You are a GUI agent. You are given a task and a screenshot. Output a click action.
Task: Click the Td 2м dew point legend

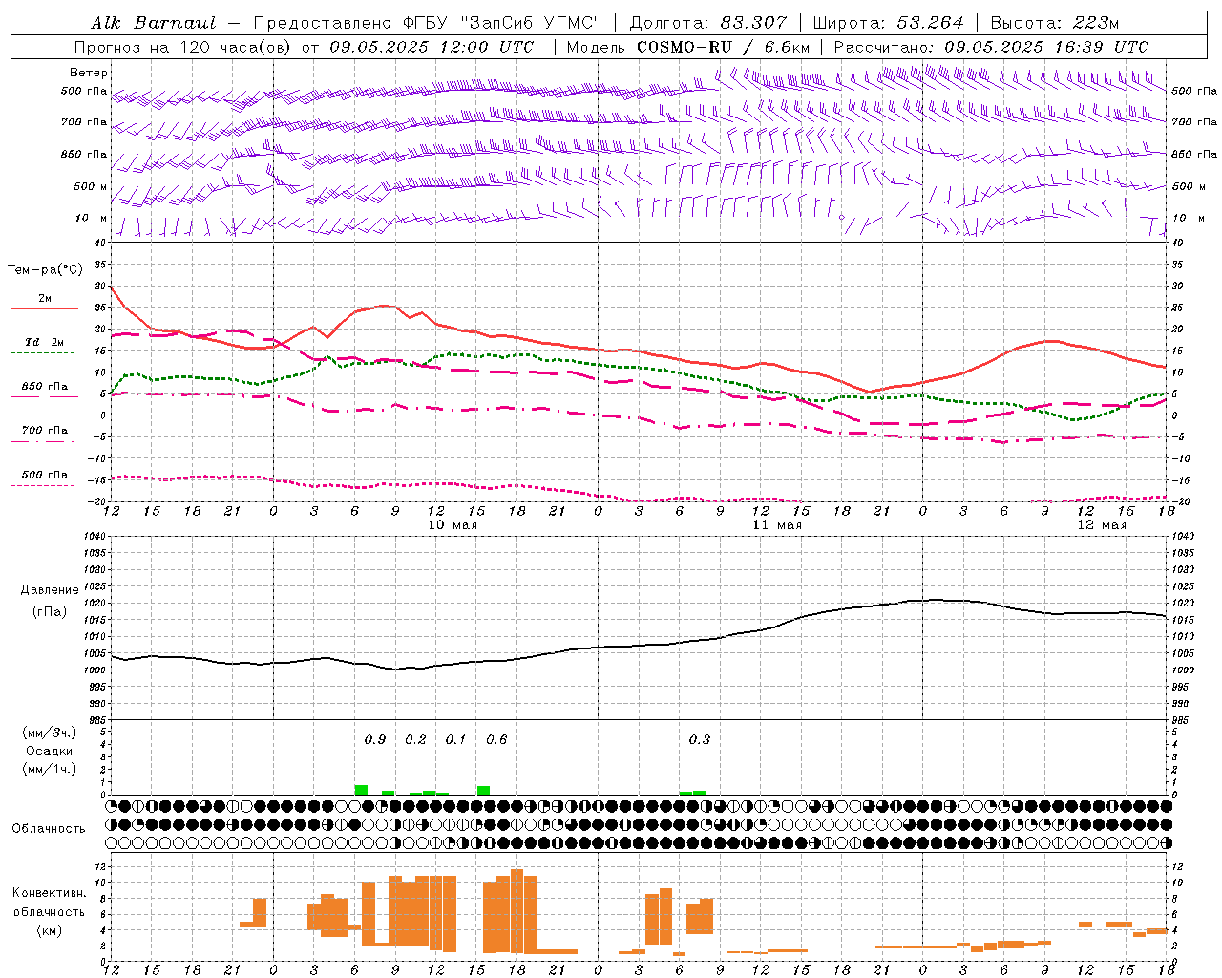click(44, 342)
